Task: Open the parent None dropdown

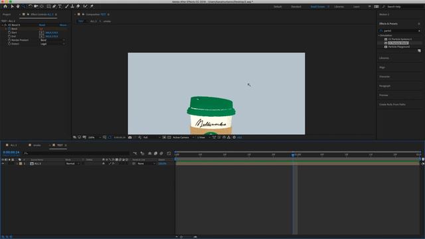Action: (x=146, y=164)
